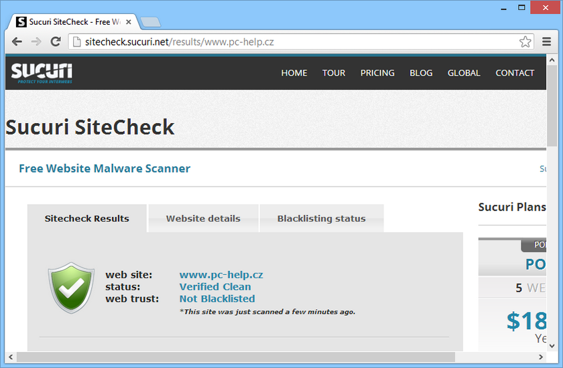
Task: Maximize the browser window
Action: 521,7
